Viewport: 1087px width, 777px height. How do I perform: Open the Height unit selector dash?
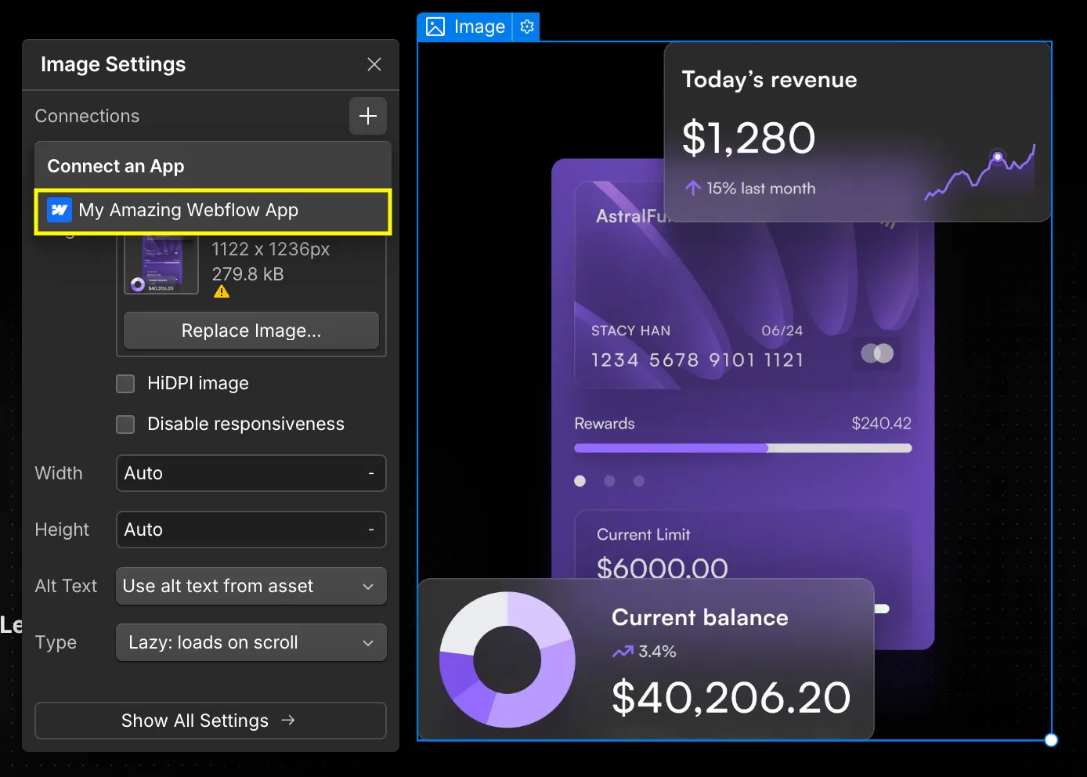coord(371,529)
